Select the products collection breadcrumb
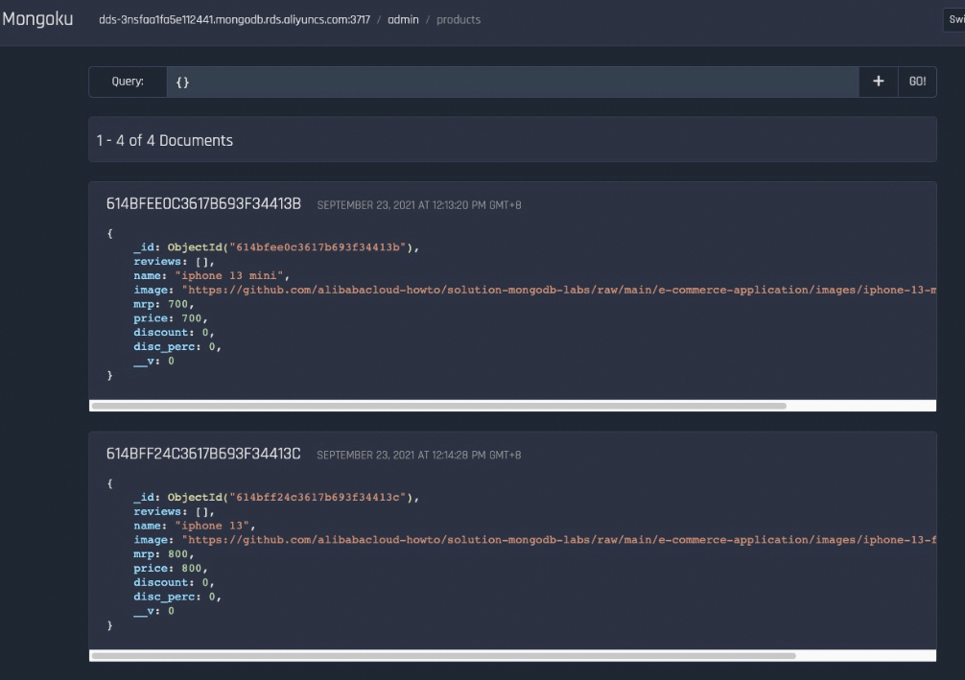This screenshot has width=965, height=680. click(459, 20)
